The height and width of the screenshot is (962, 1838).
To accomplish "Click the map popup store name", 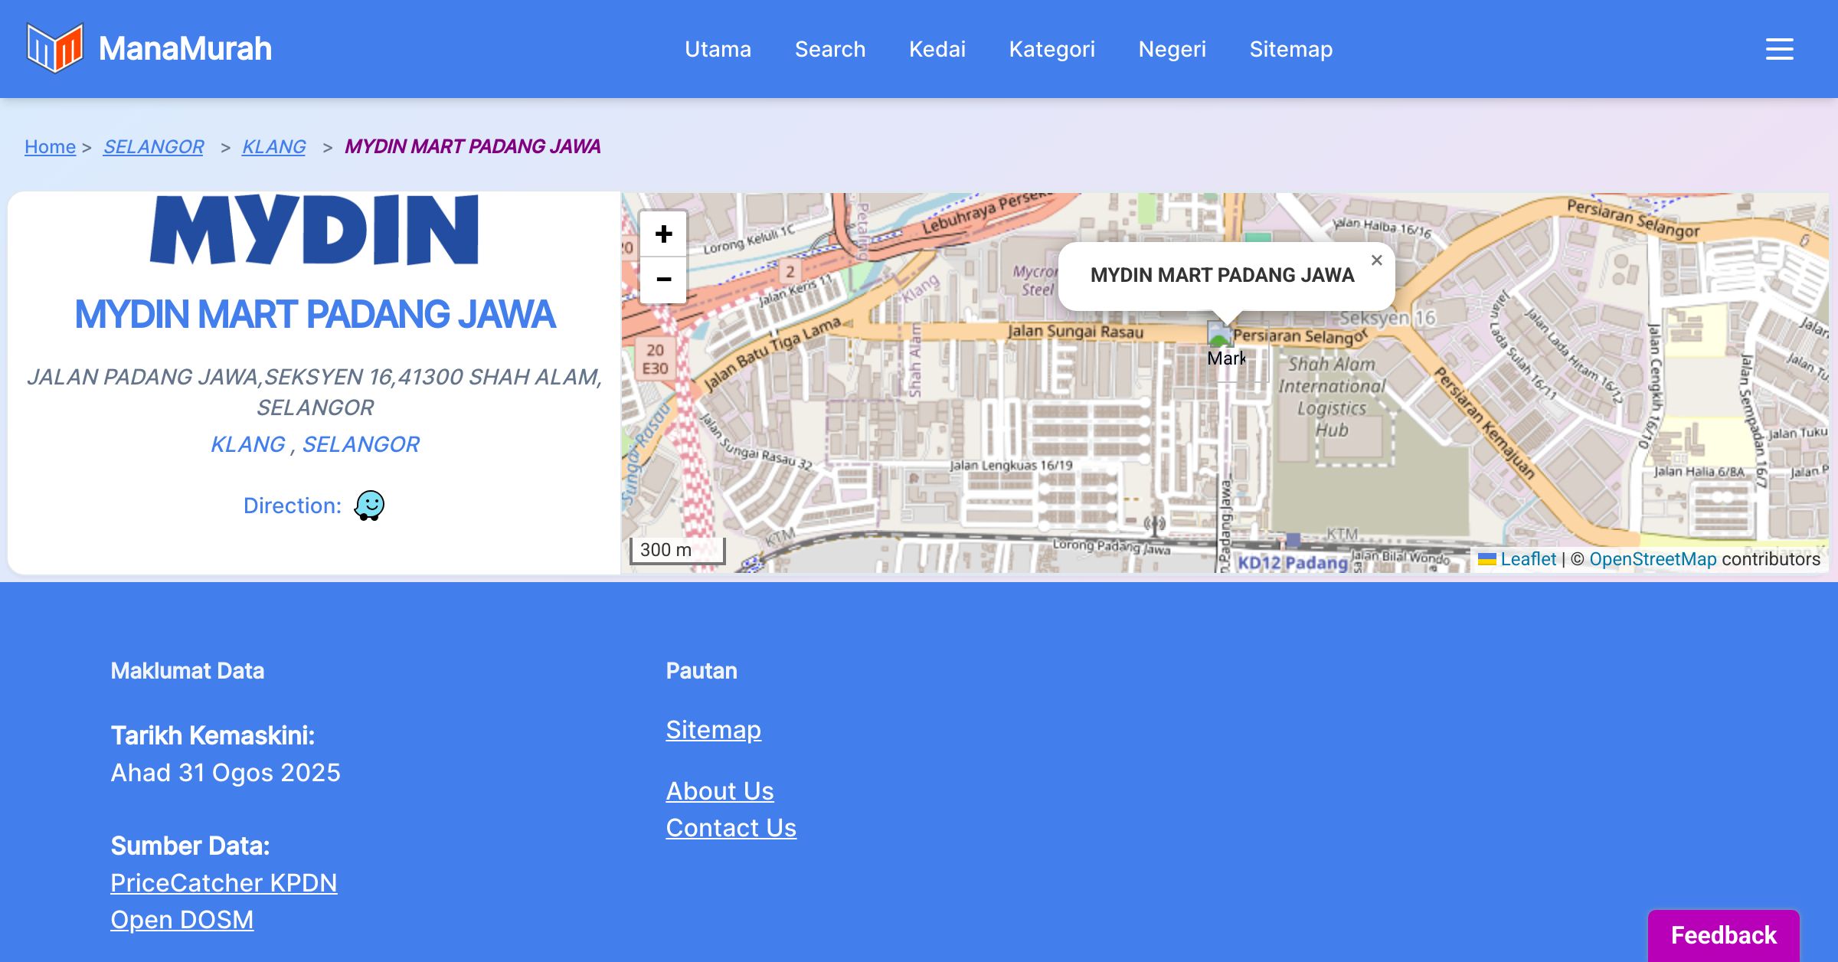I will (1222, 275).
